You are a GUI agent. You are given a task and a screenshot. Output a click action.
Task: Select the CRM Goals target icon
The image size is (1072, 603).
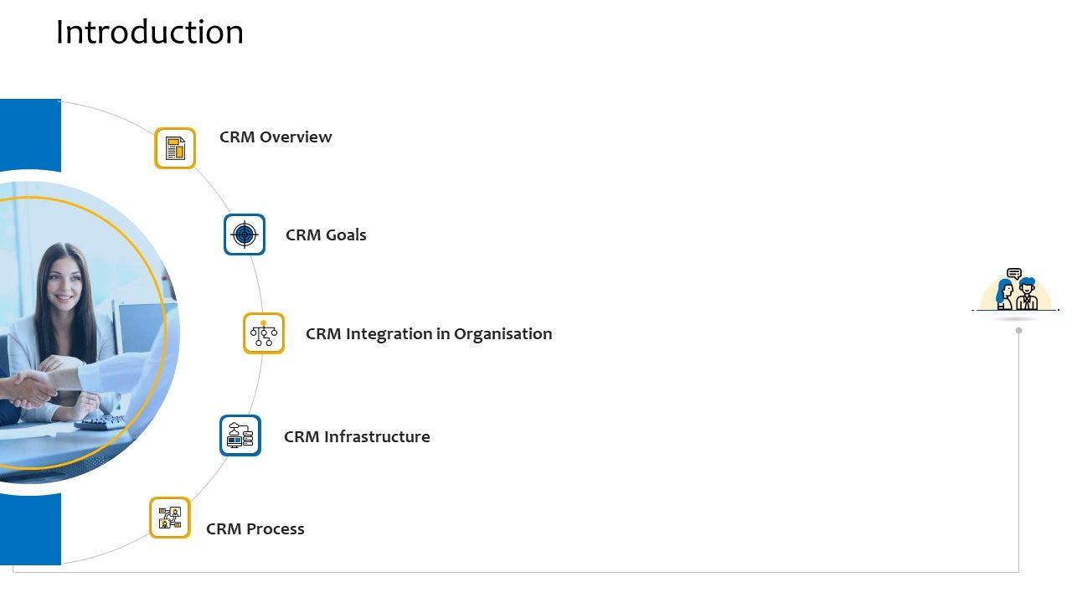[x=245, y=234]
